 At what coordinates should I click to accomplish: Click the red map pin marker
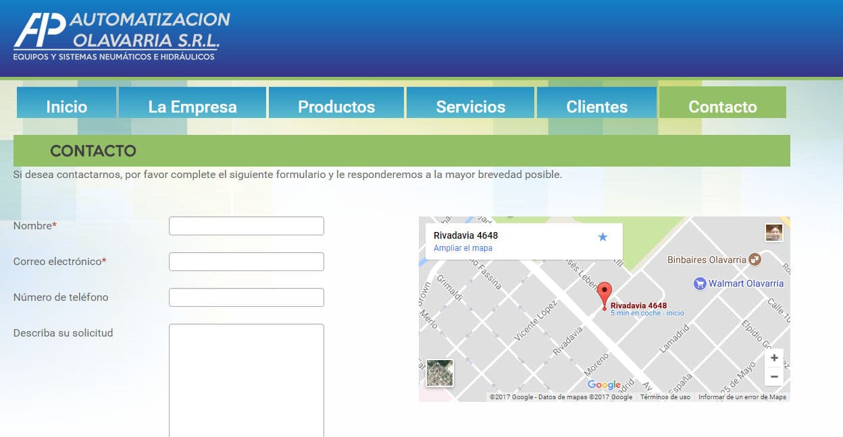coord(605,297)
